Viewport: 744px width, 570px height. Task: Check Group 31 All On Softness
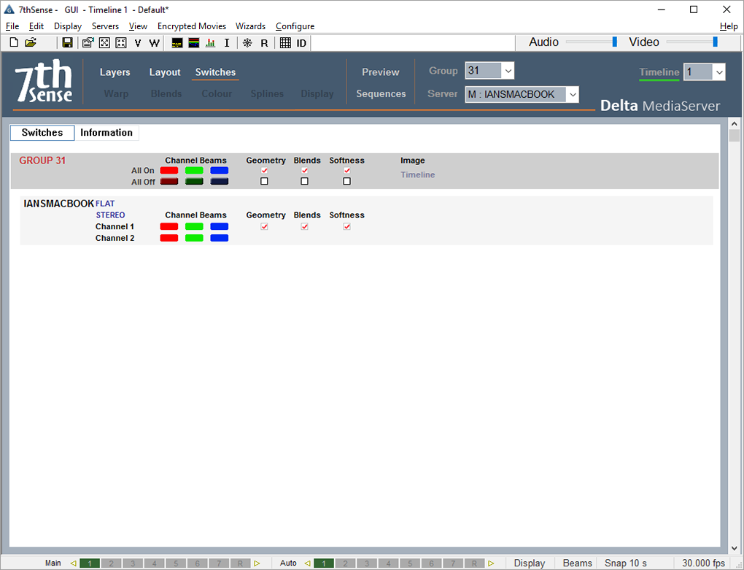(x=347, y=170)
